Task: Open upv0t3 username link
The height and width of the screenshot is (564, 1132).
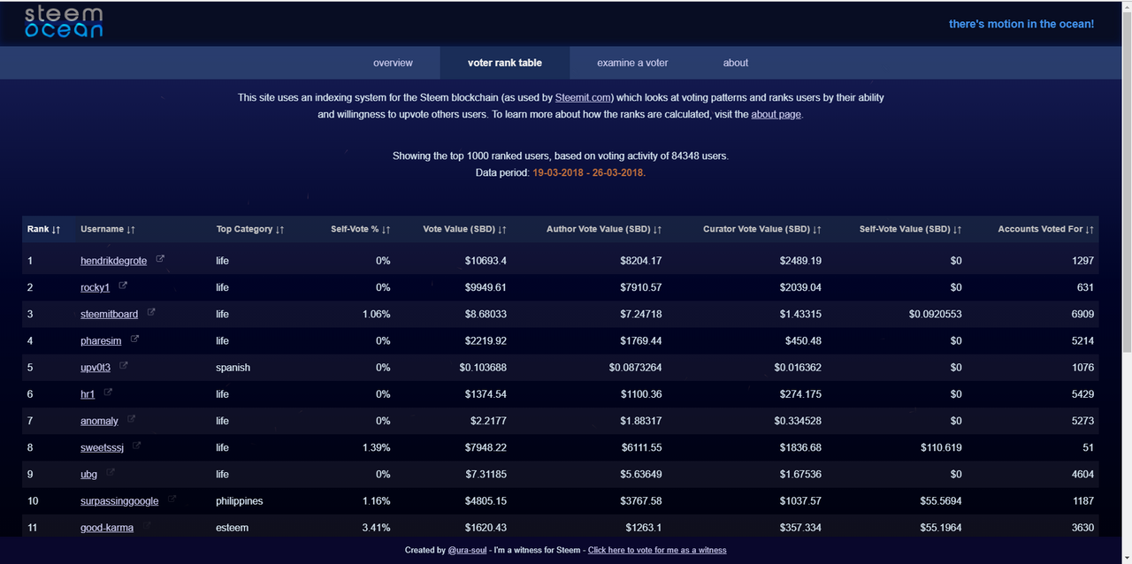Action: tap(96, 367)
